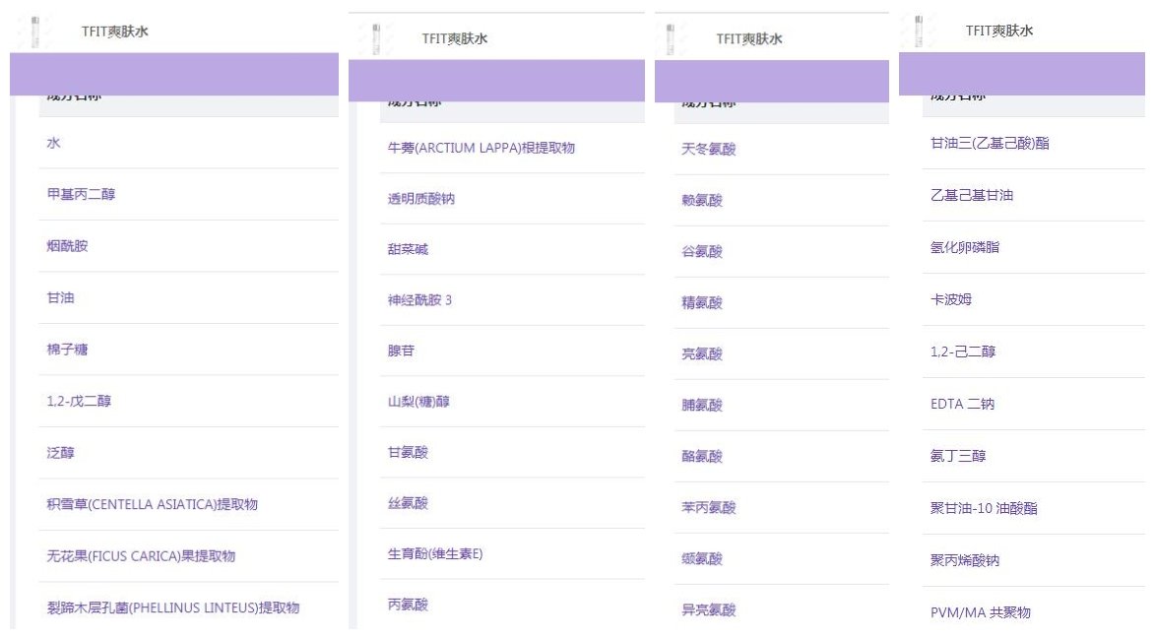Click the 氢化卵磷脂 entry
The width and height of the screenshot is (1155, 639).
click(x=964, y=247)
